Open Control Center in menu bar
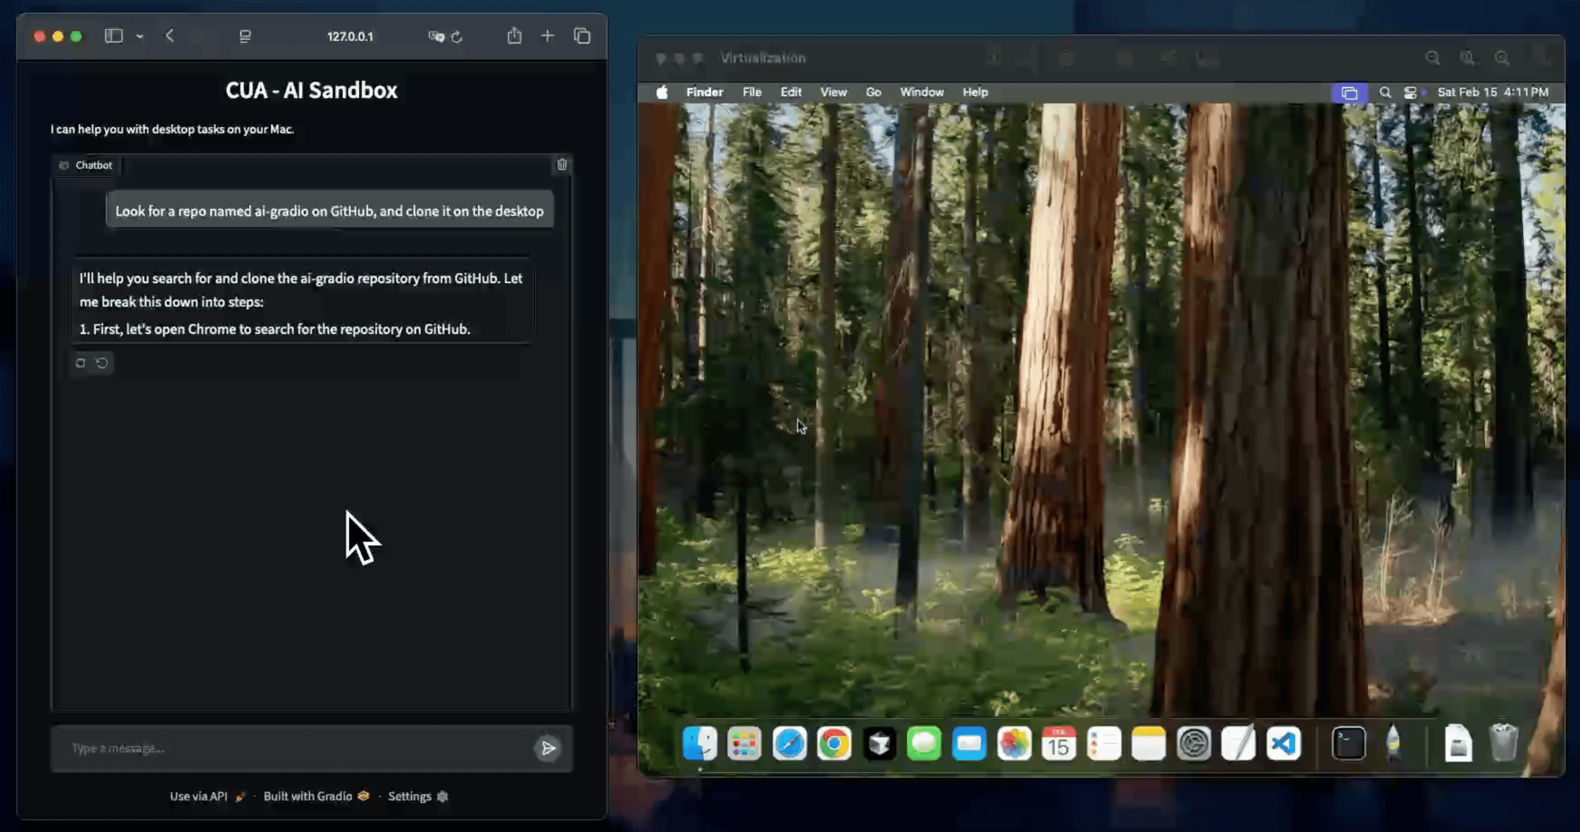This screenshot has width=1580, height=832. (x=1410, y=92)
